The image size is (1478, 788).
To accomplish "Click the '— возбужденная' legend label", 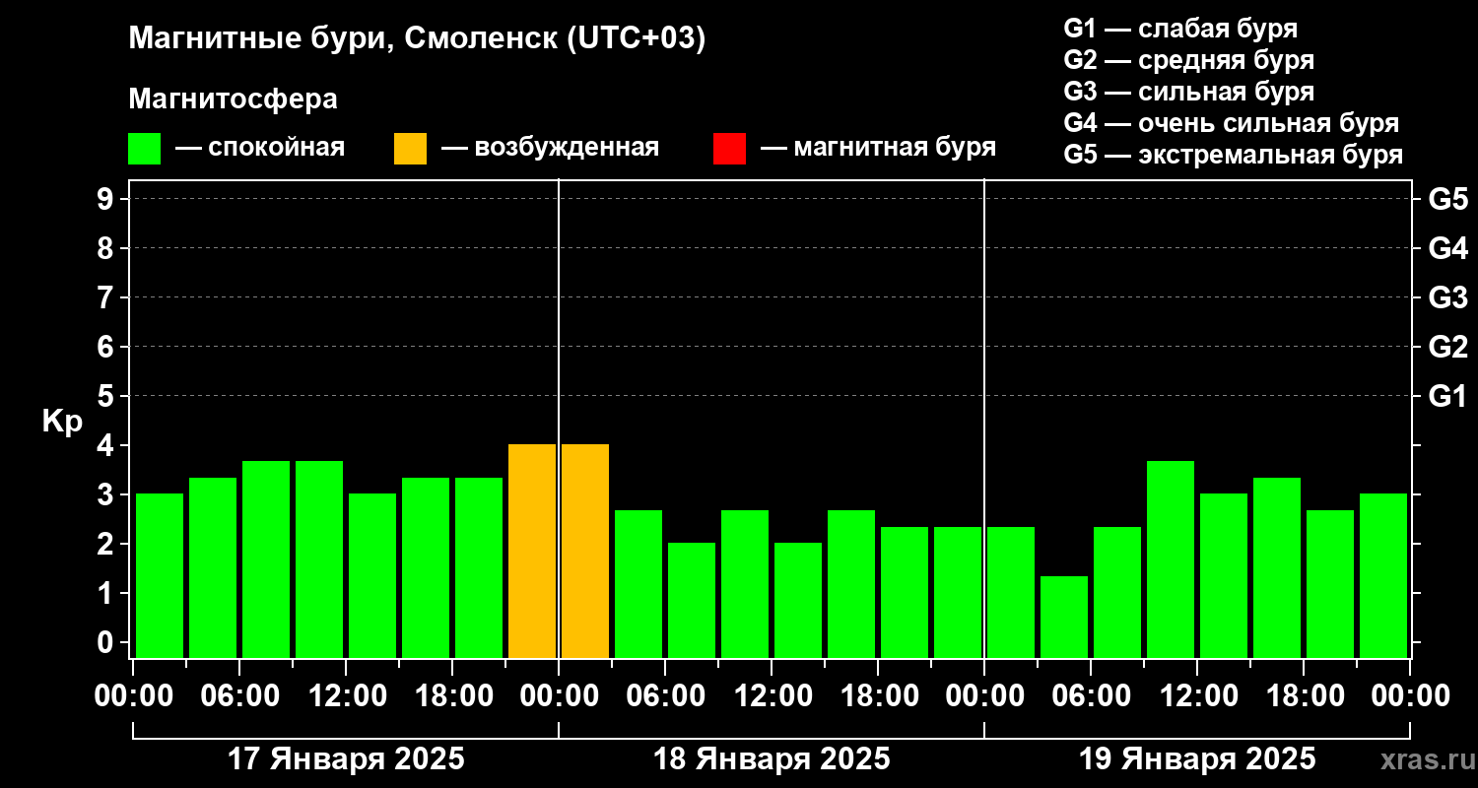I will [x=550, y=148].
